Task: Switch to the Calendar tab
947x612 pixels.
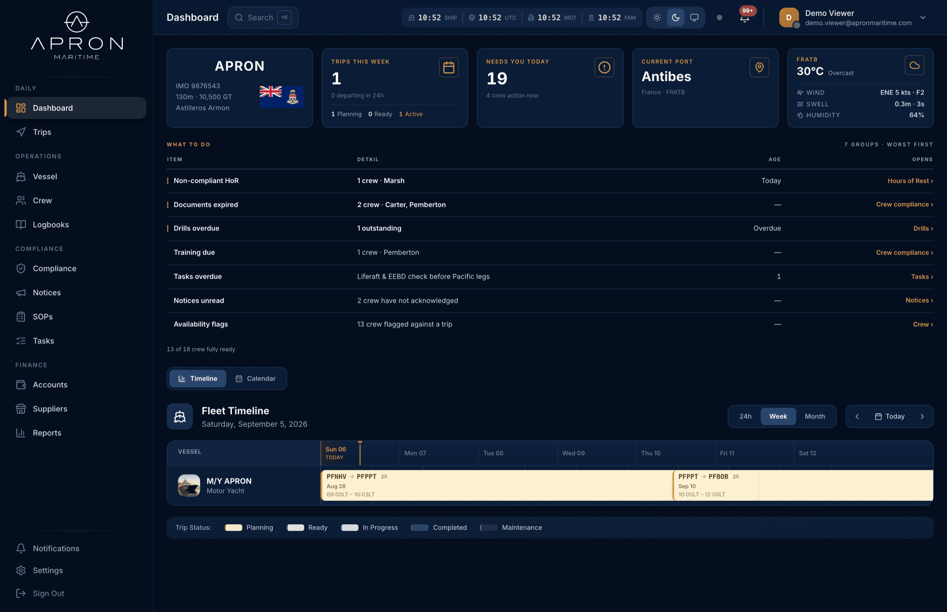Action: point(255,379)
